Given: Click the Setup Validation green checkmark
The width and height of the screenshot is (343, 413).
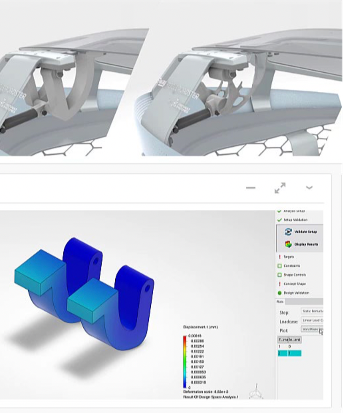Looking at the screenshot, I should pyautogui.click(x=280, y=220).
